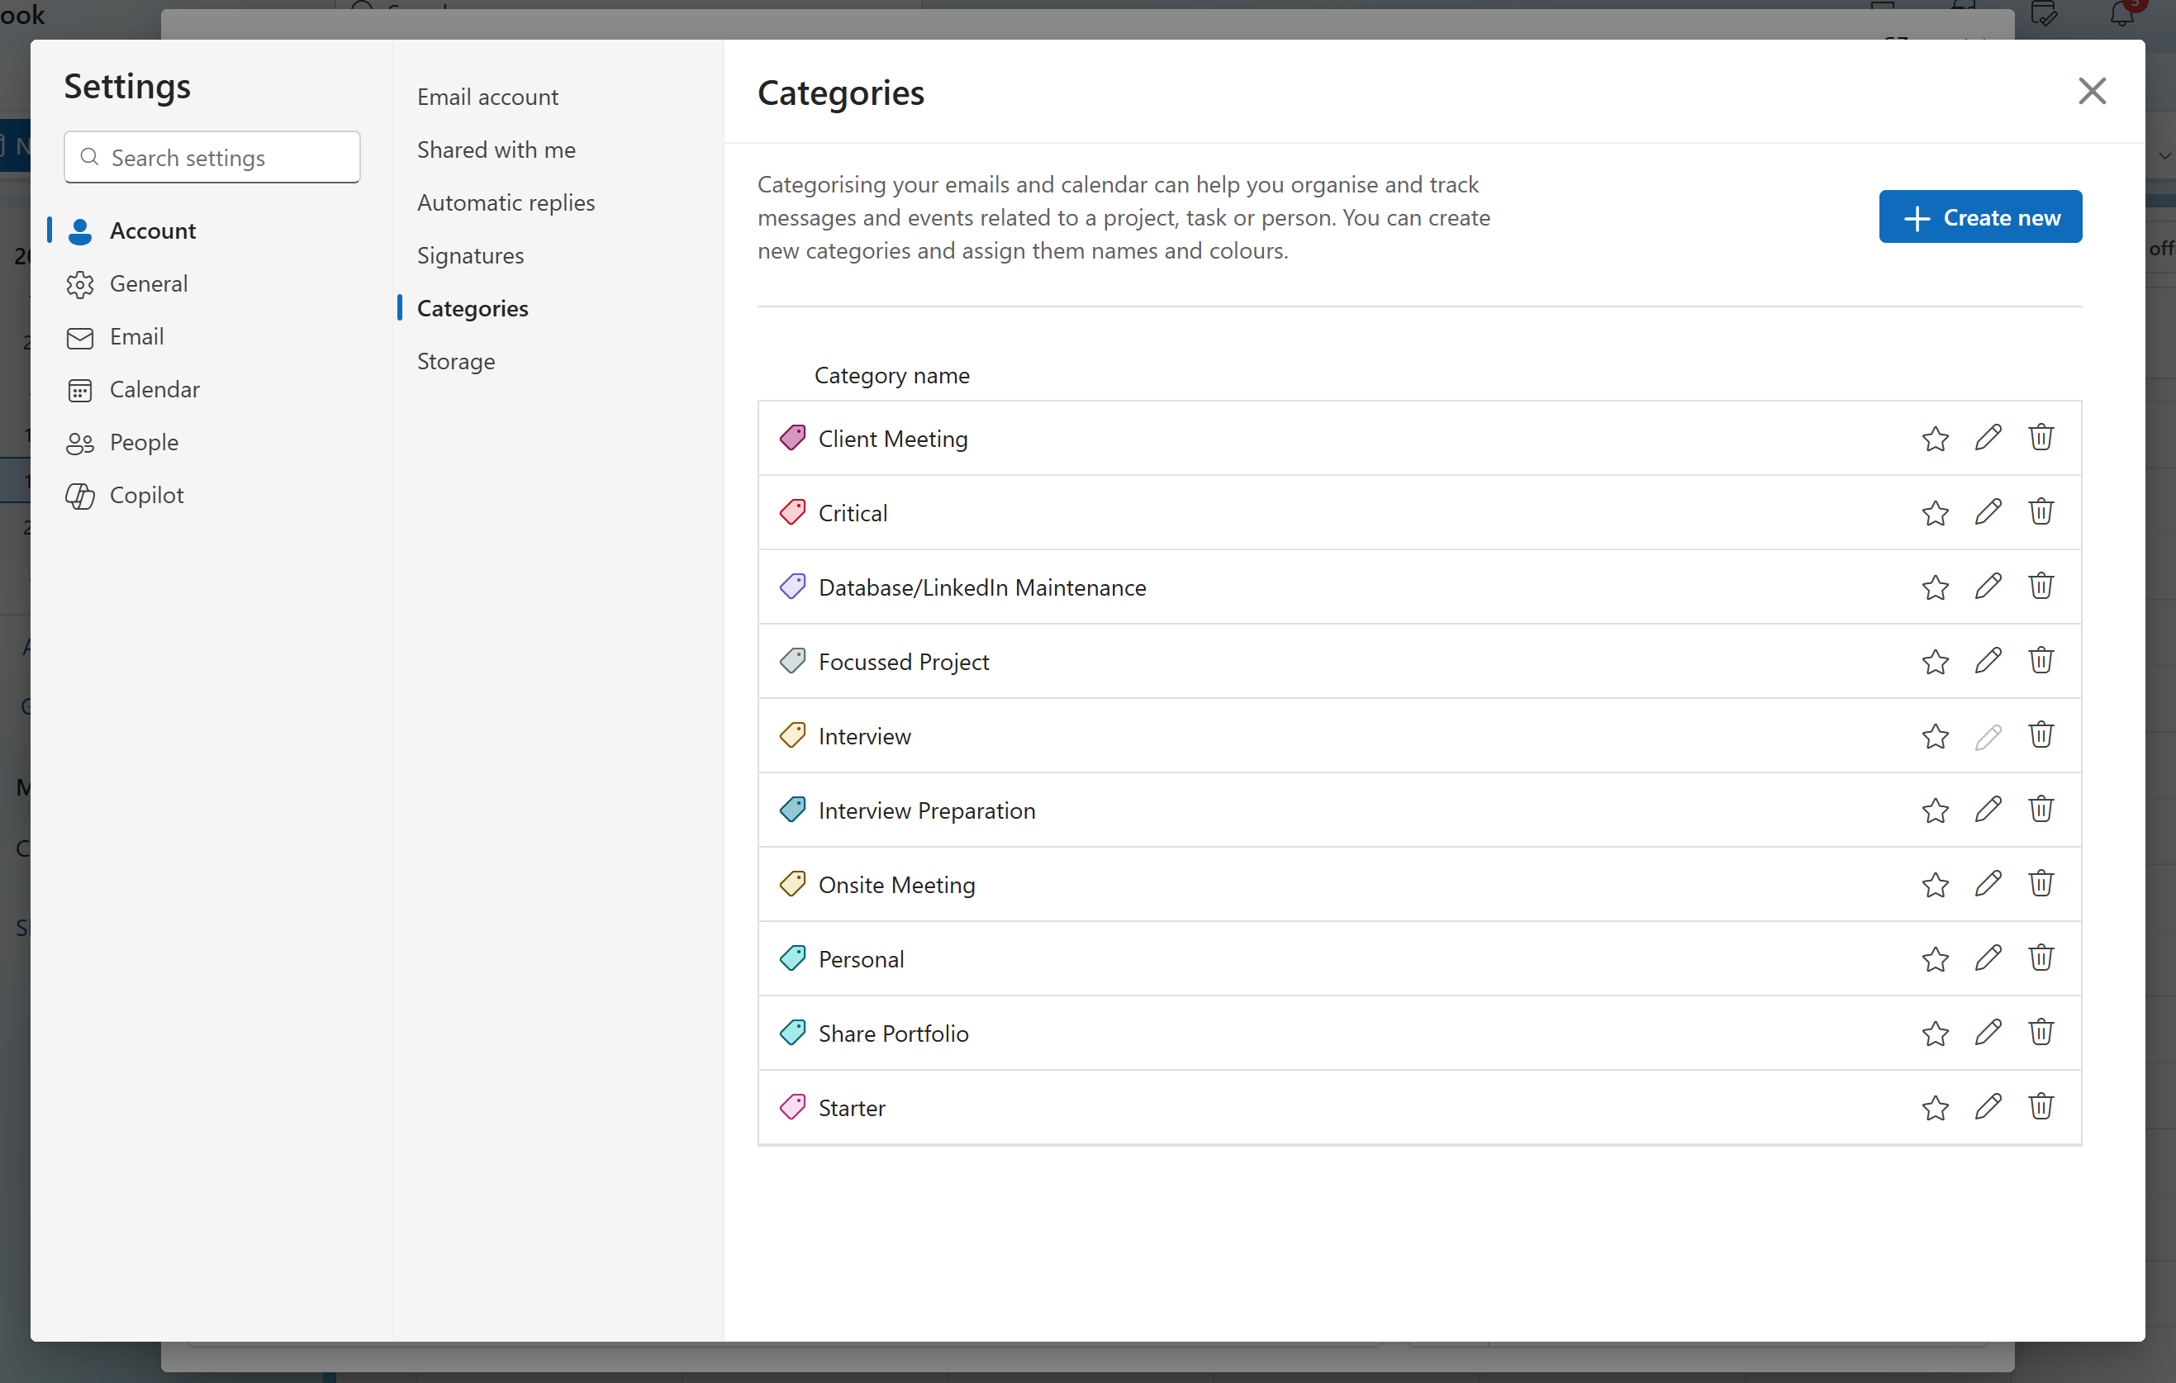The height and width of the screenshot is (1383, 2176).
Task: Switch to the Signatures settings page
Action: click(470, 256)
